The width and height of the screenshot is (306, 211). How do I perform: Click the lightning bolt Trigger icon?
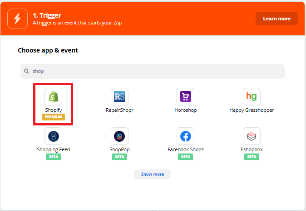pyautogui.click(x=18, y=19)
